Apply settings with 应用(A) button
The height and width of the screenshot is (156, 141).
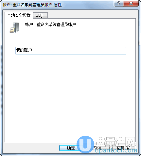[124, 148]
